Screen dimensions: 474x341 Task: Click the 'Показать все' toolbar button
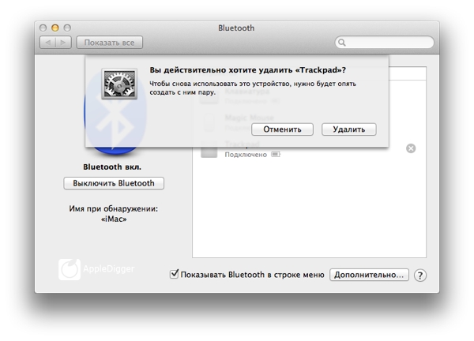pos(109,42)
